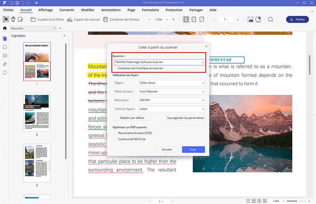Switch to the Convertir tab
This screenshot has width=316, height=204.
(x=67, y=10)
